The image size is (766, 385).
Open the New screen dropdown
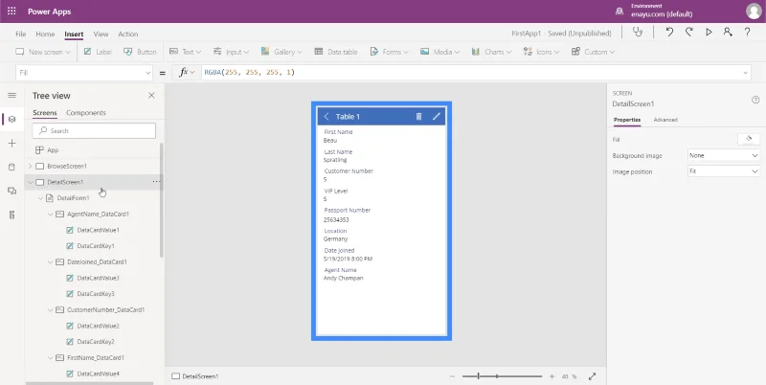(x=43, y=52)
